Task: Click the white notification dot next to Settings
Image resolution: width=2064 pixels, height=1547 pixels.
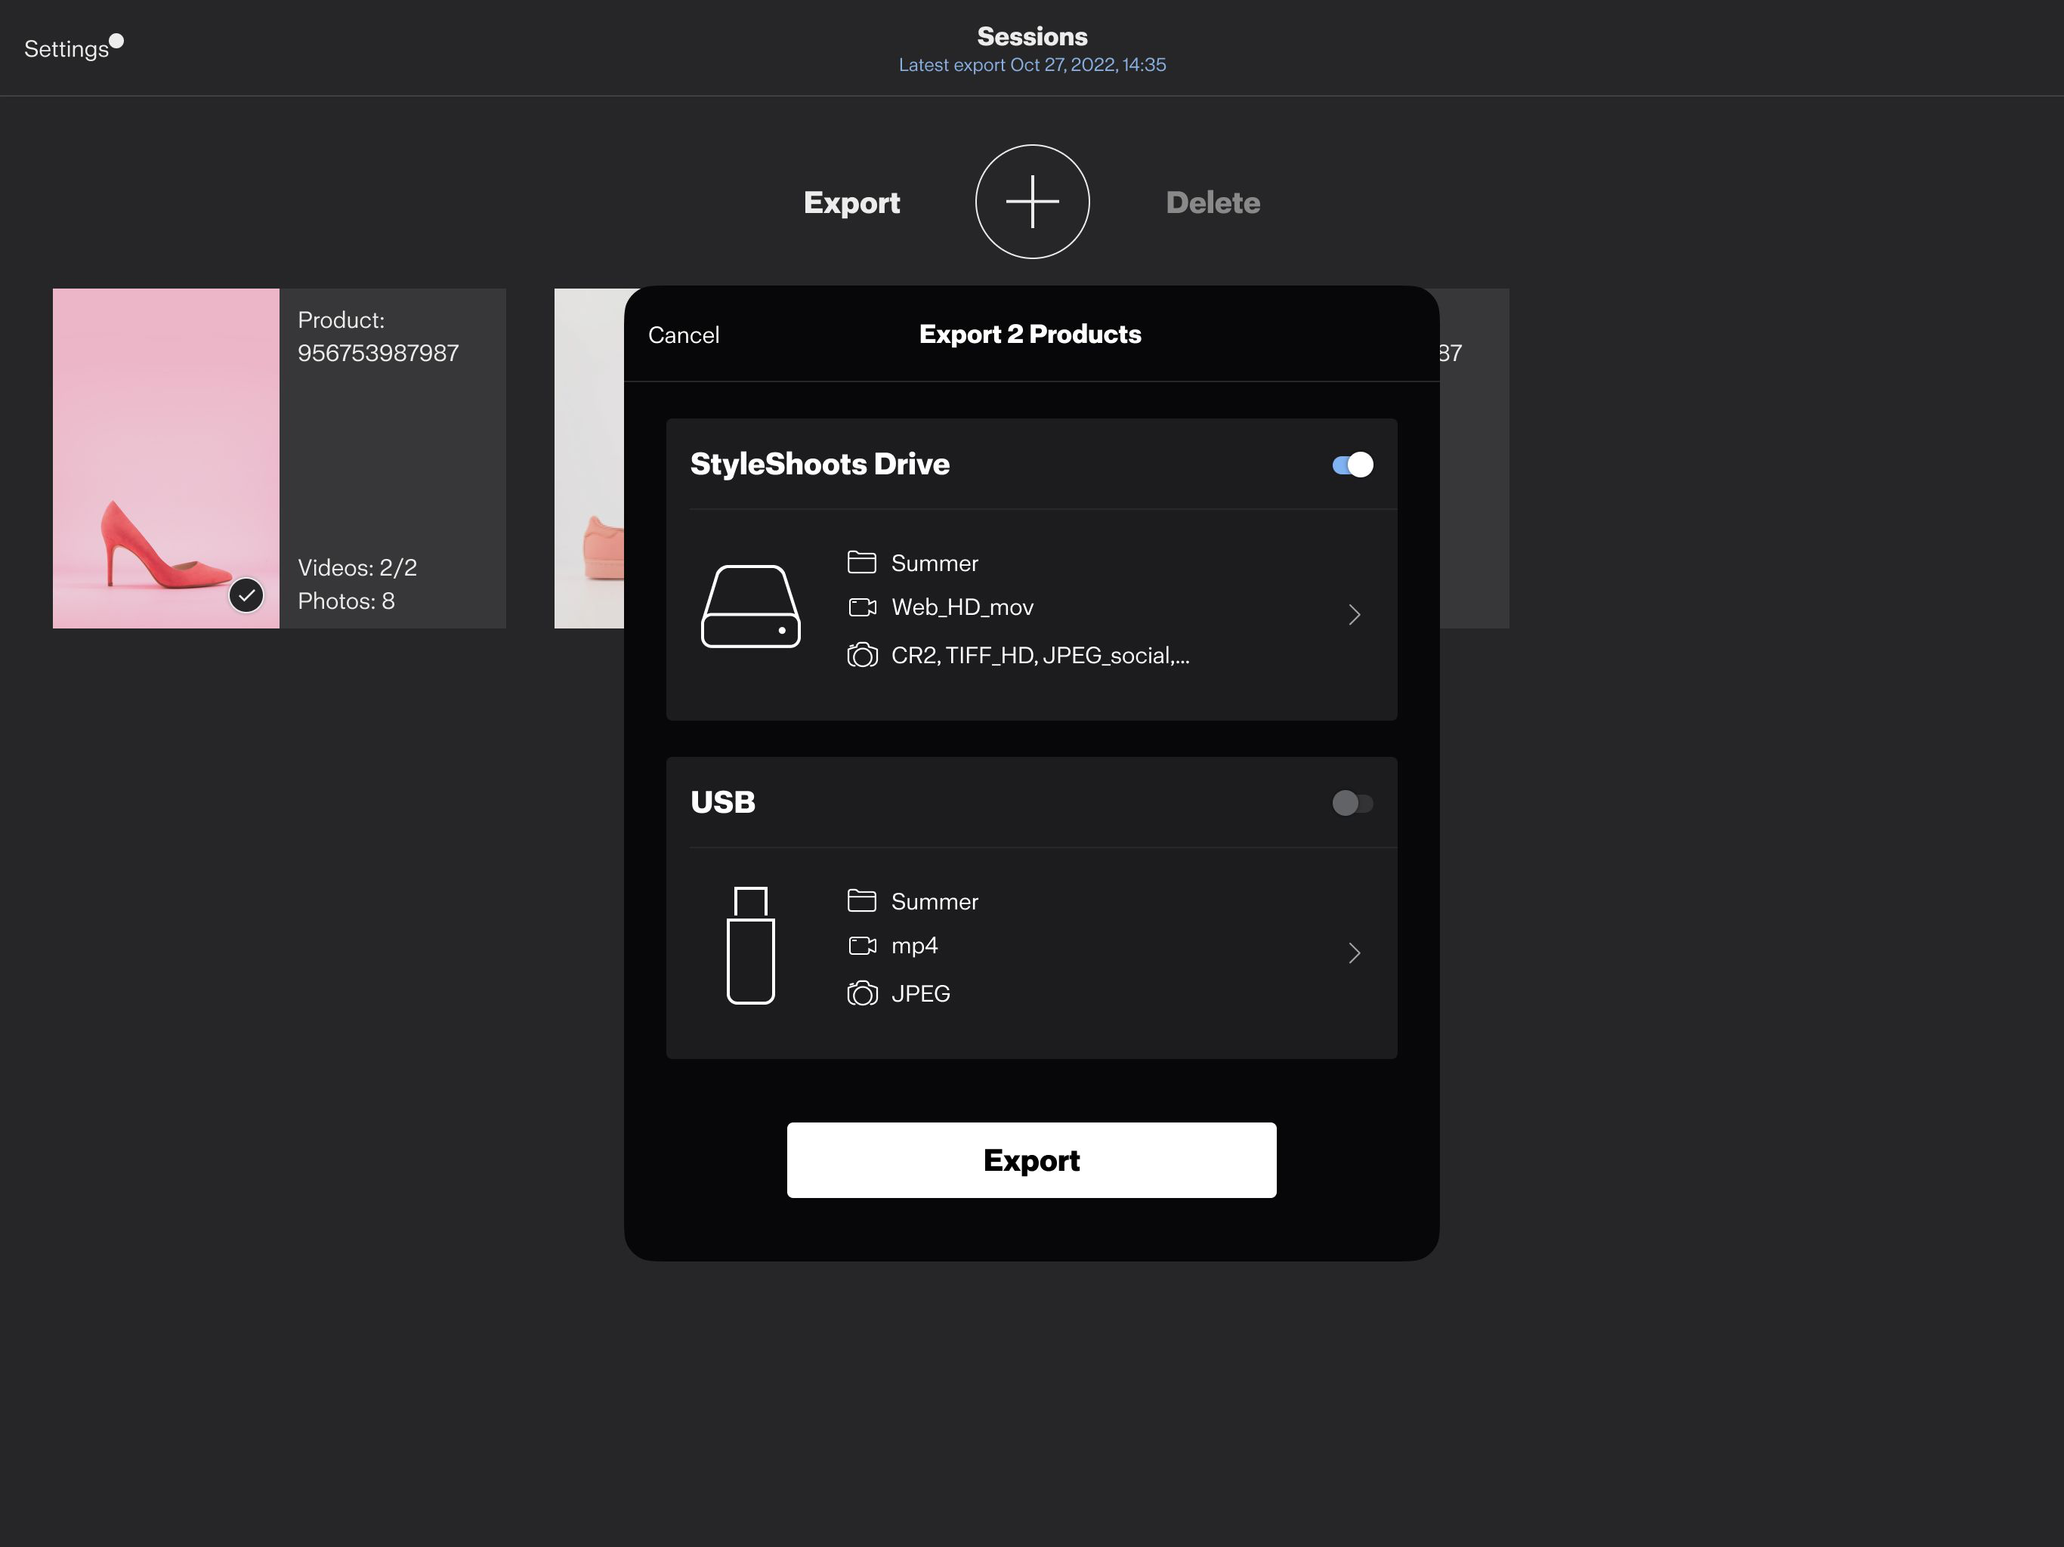Action: [x=116, y=40]
